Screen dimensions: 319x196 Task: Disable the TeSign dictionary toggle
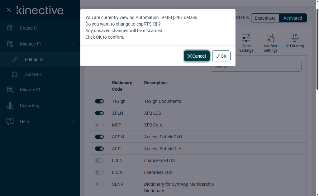99,101
